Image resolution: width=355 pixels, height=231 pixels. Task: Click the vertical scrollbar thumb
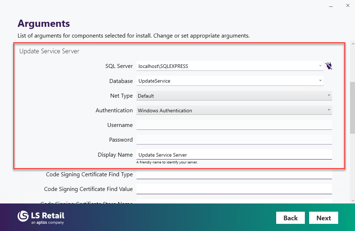352,107
